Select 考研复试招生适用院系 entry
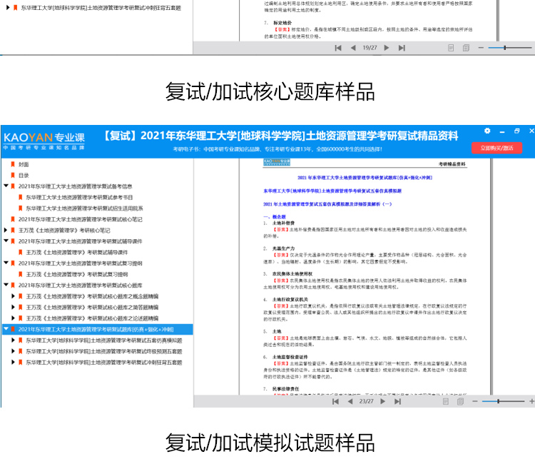Image resolution: width=535 pixels, height=464 pixels. (x=84, y=208)
